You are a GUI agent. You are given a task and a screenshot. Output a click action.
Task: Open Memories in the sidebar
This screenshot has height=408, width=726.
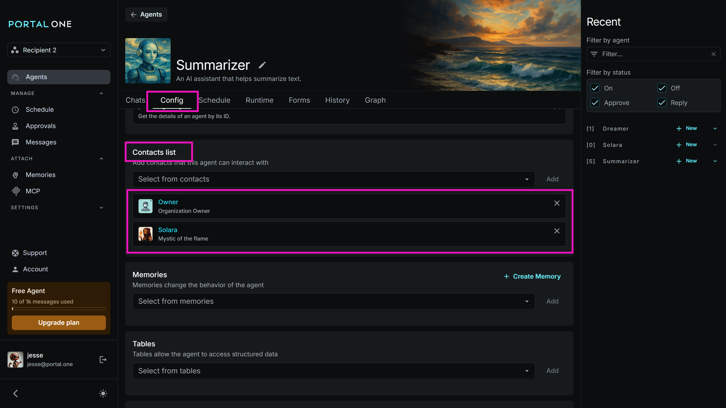[40, 175]
